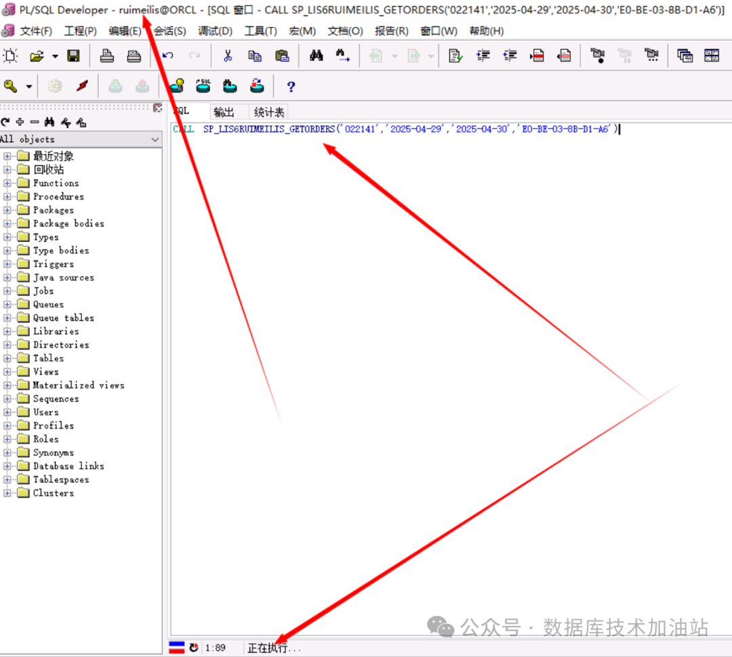Click the Cut scissors icon
Screen dimensions: 732x657
pyautogui.click(x=228, y=56)
